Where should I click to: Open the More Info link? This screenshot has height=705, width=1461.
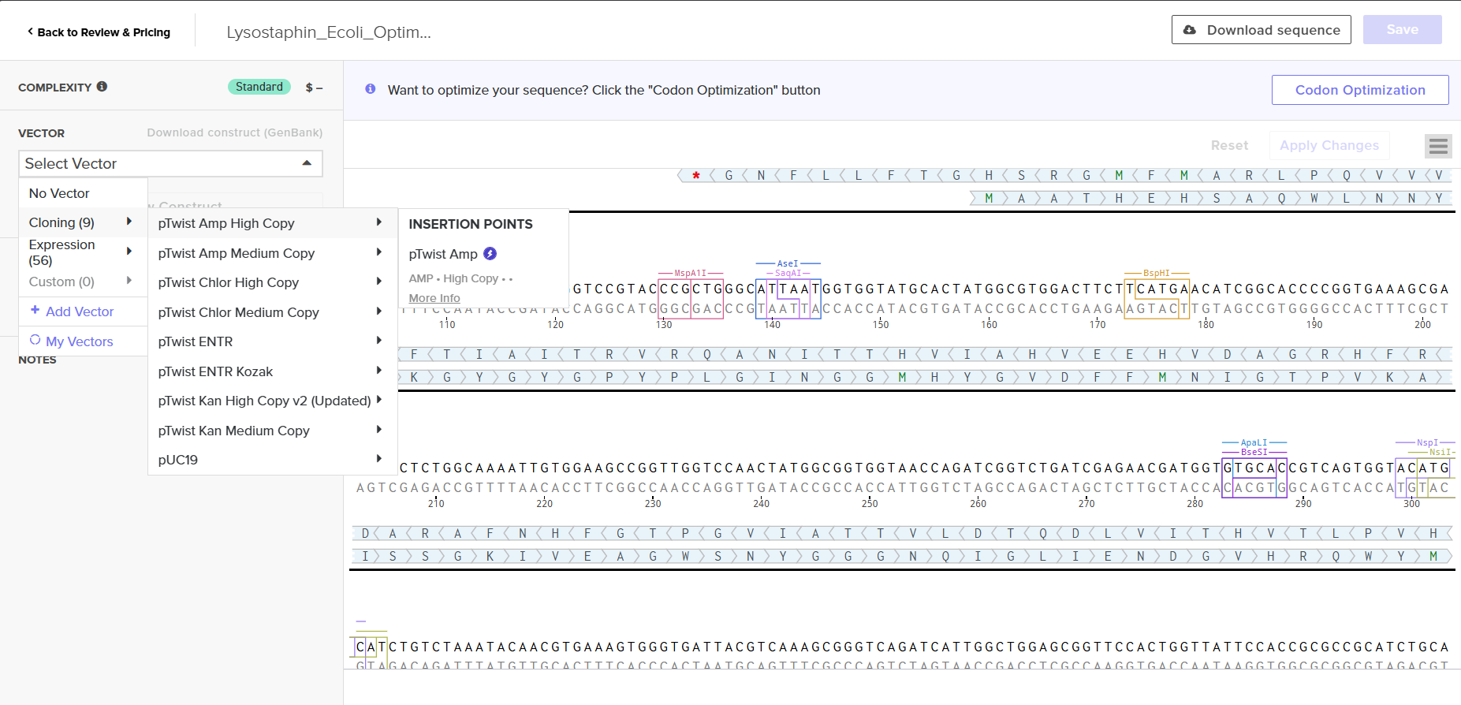tap(434, 298)
